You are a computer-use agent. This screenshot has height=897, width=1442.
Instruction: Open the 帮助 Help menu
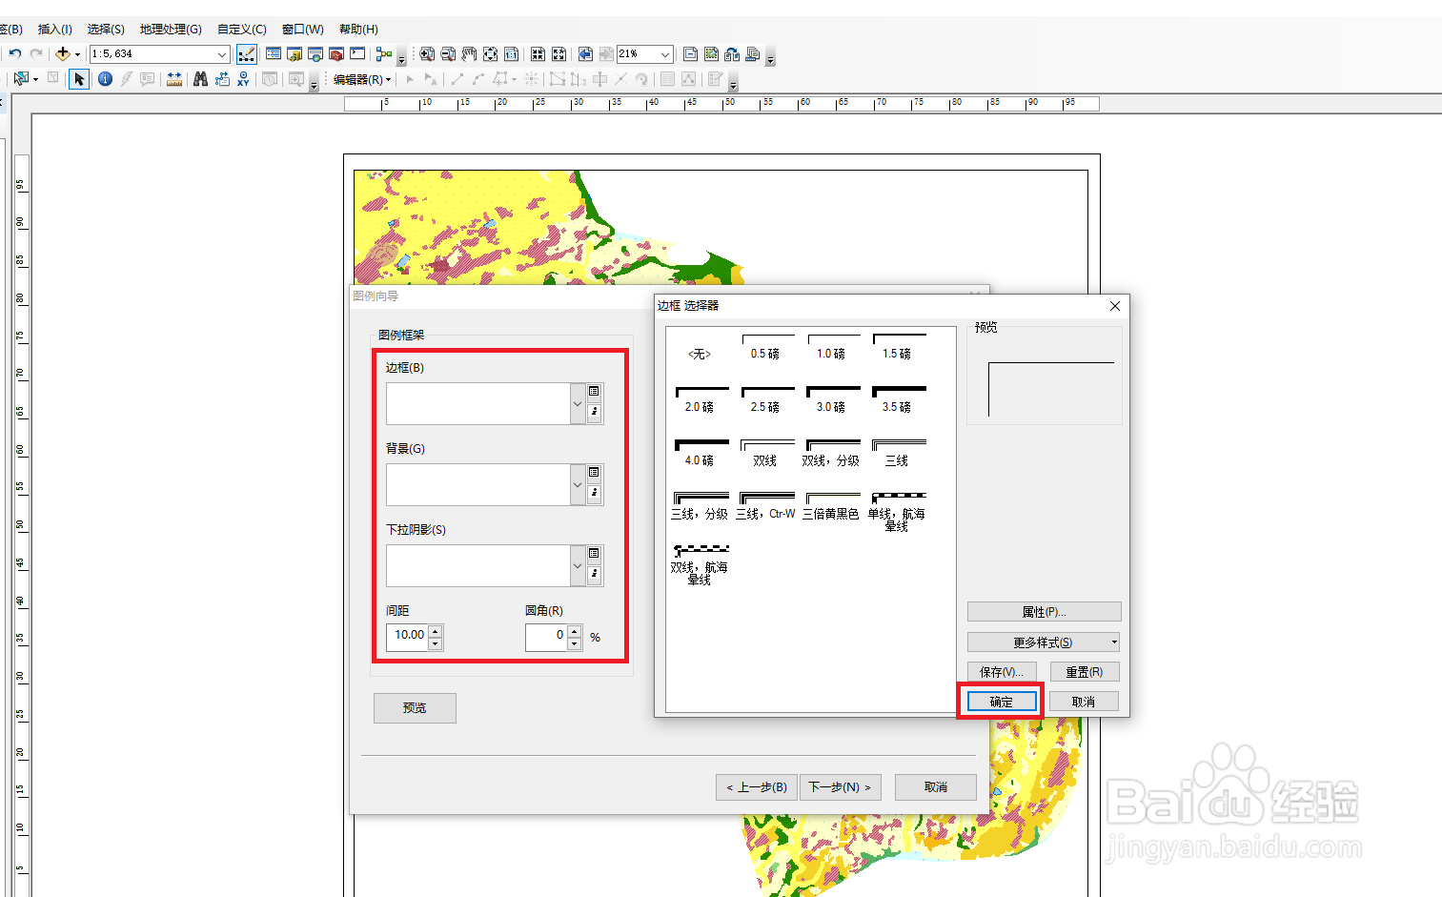coord(358,30)
